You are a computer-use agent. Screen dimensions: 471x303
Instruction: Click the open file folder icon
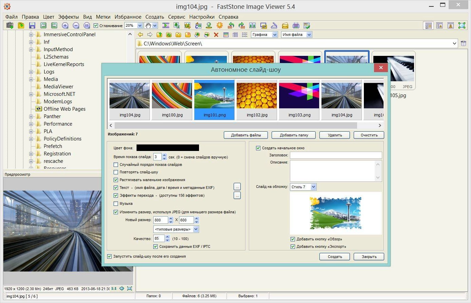tap(21, 25)
